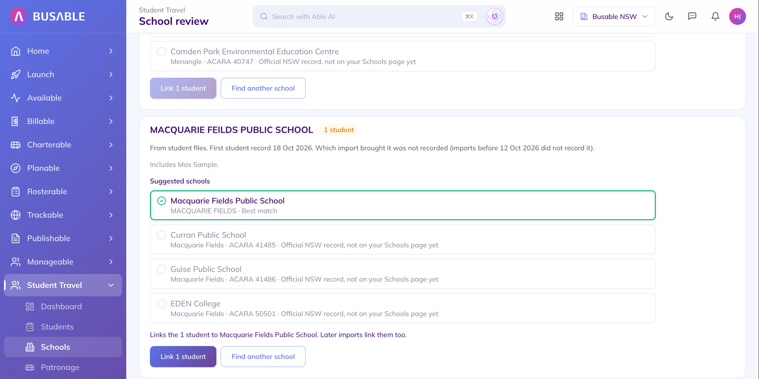The width and height of the screenshot is (759, 379).
Task: Toggle dark mode moon icon
Action: [x=669, y=17]
